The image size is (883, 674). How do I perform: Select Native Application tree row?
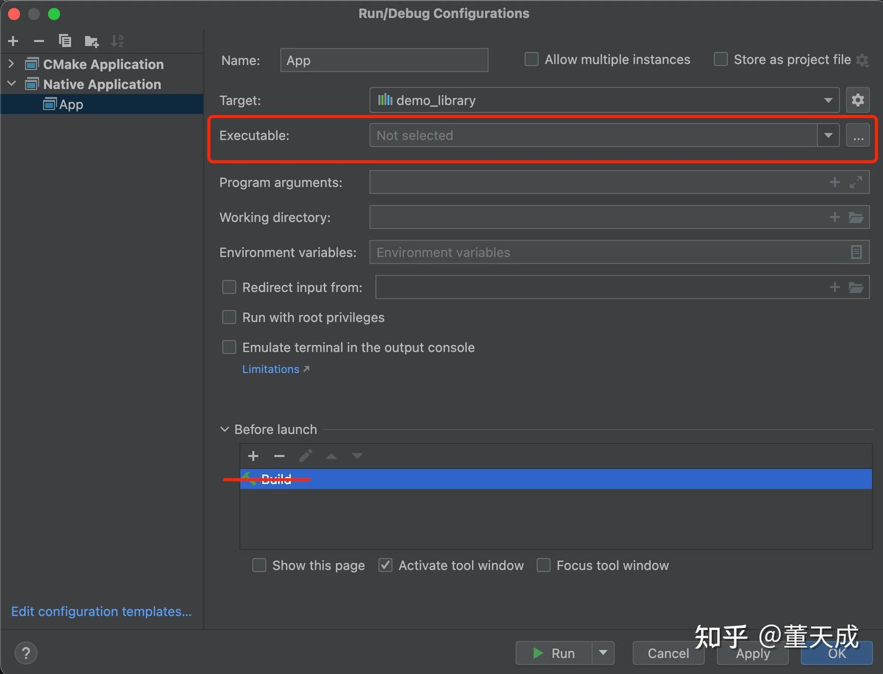pyautogui.click(x=102, y=84)
